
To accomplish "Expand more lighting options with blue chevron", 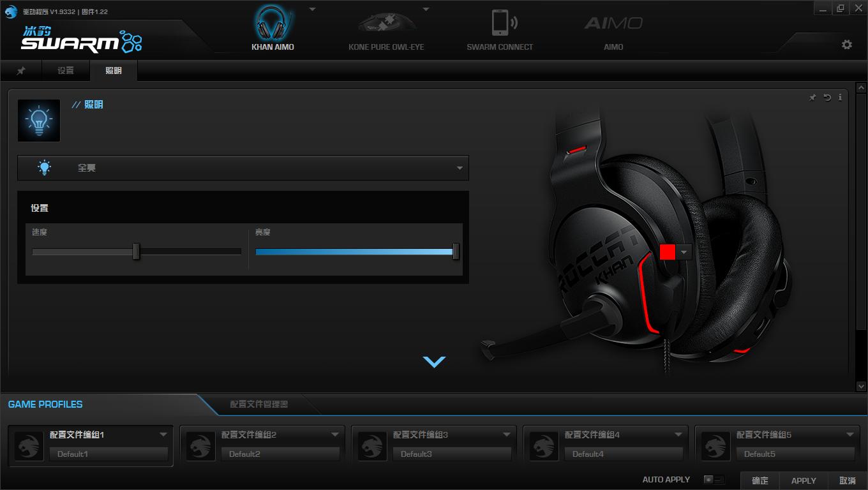I will (x=434, y=362).
